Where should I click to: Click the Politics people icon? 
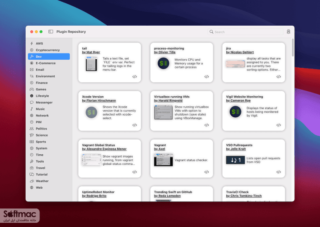pos(31,129)
